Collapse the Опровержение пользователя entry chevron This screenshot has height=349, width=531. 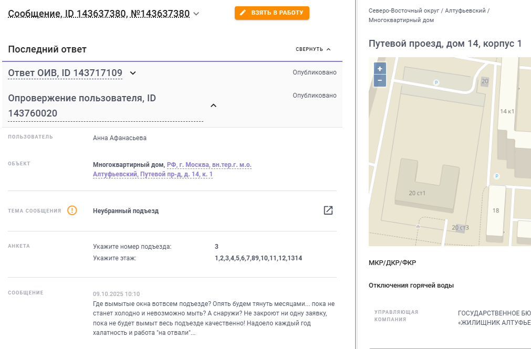coord(213,105)
